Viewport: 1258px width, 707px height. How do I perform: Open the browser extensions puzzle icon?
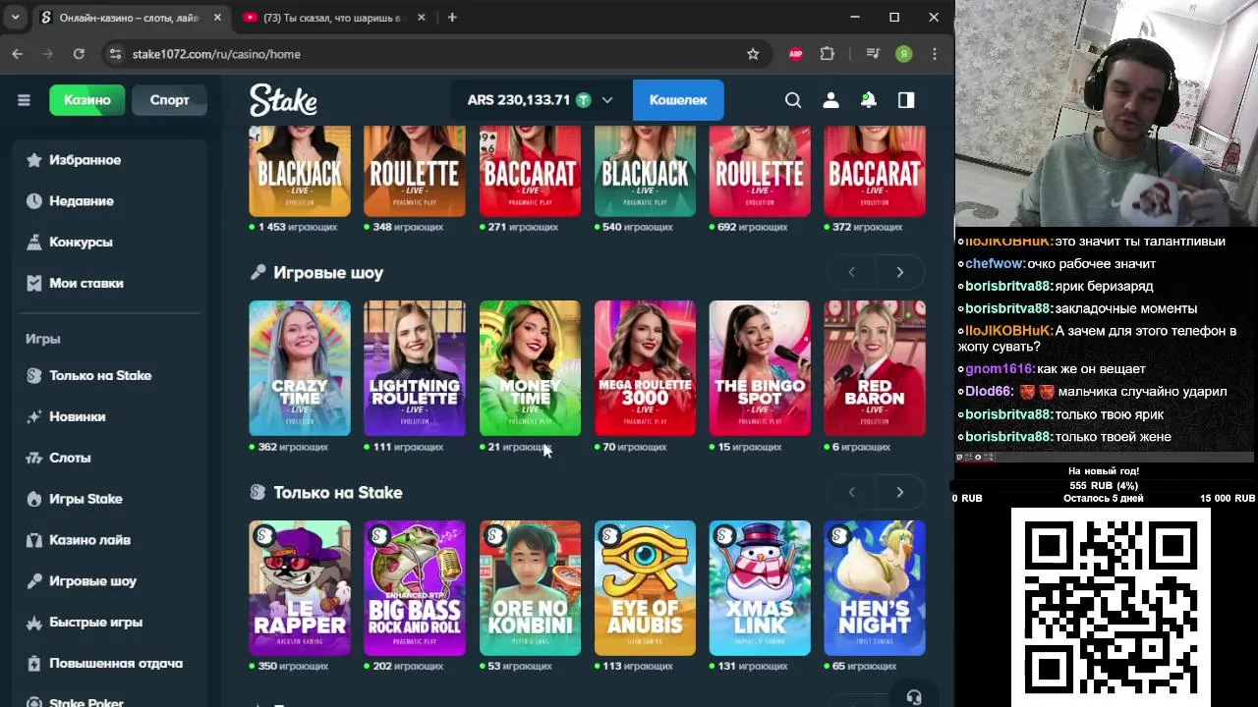click(x=828, y=54)
